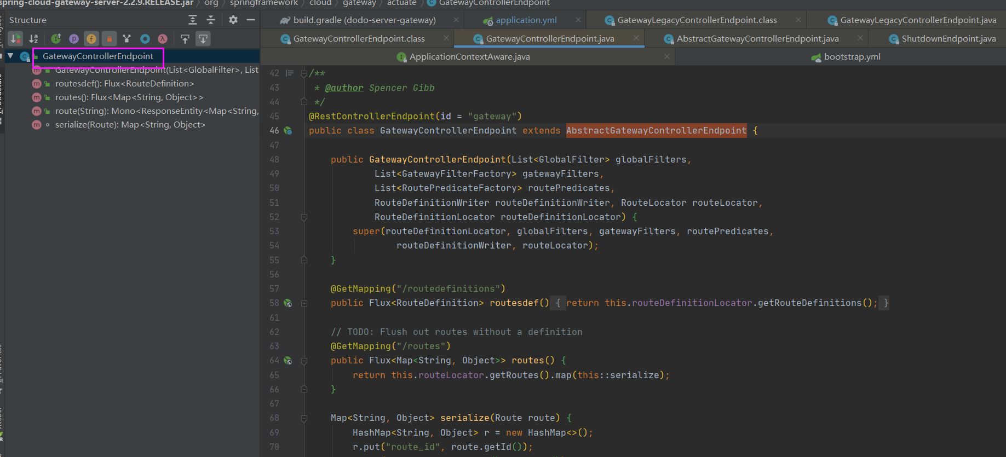Close GatewayControllerEndpoint.class tab
This screenshot has height=457, width=1006.
click(x=446, y=38)
